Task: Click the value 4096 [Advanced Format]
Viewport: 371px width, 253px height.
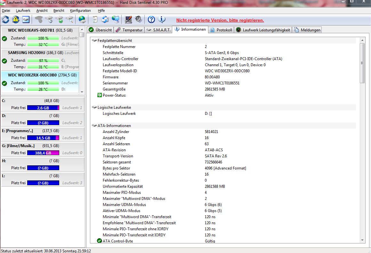Action: point(225,168)
